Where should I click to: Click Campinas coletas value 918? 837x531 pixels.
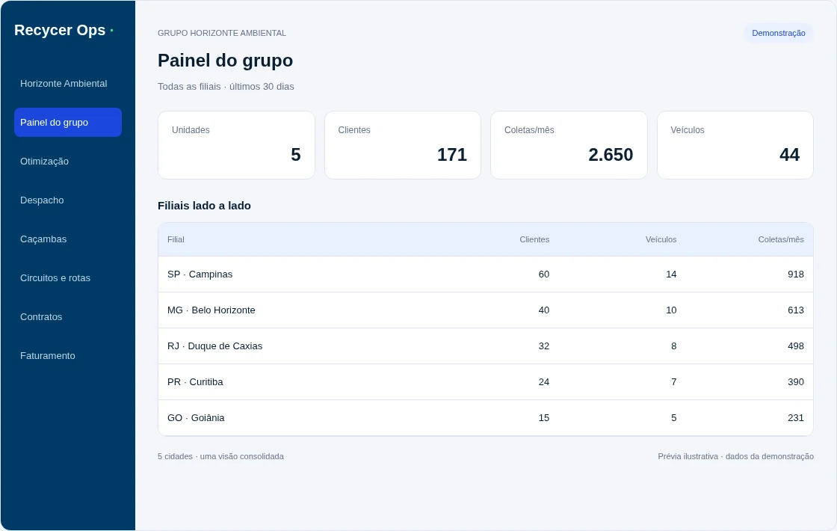click(796, 274)
